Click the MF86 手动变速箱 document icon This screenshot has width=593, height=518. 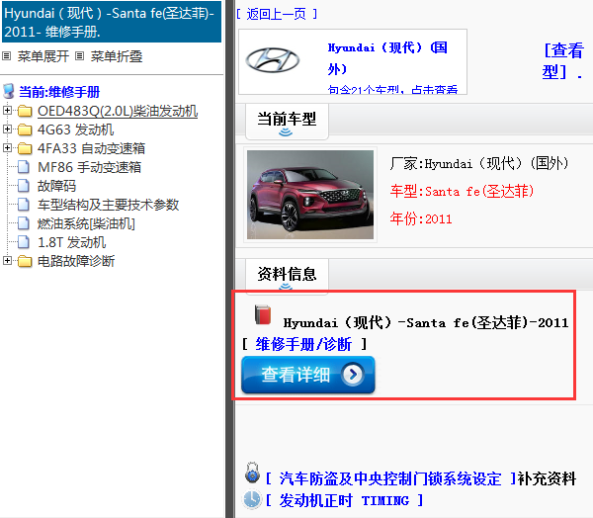24,167
